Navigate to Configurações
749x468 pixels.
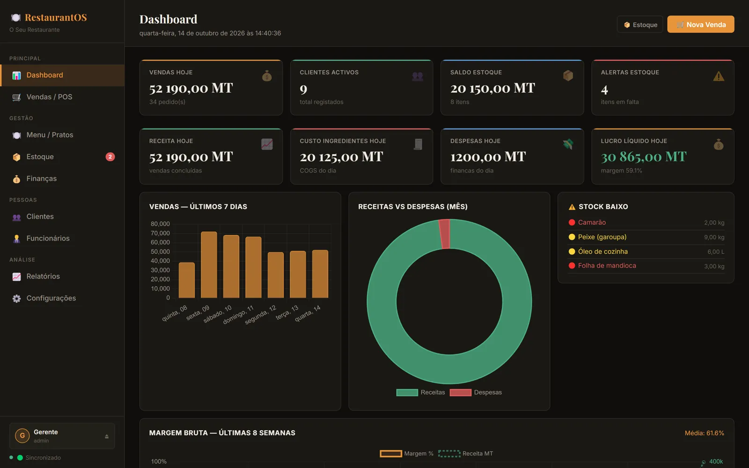62,299
